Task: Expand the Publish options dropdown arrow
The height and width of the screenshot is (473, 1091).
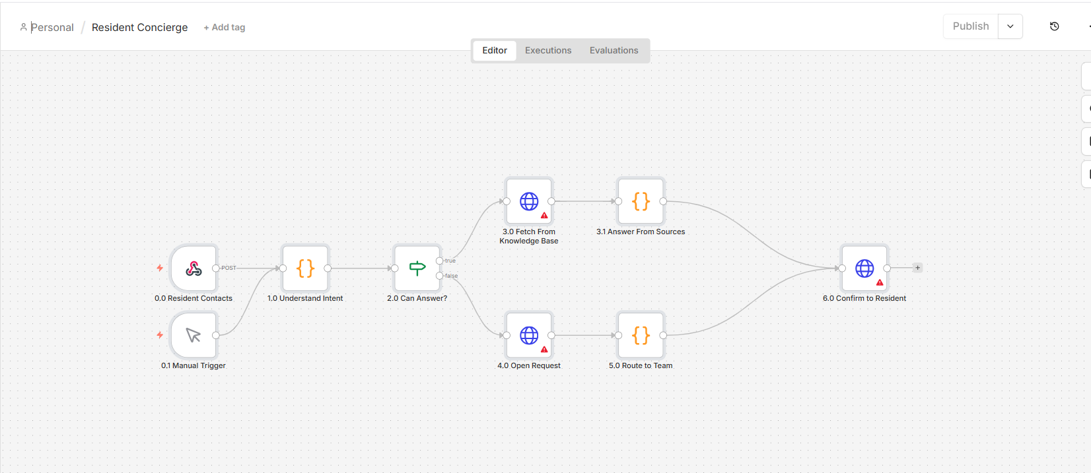Action: tap(1010, 26)
